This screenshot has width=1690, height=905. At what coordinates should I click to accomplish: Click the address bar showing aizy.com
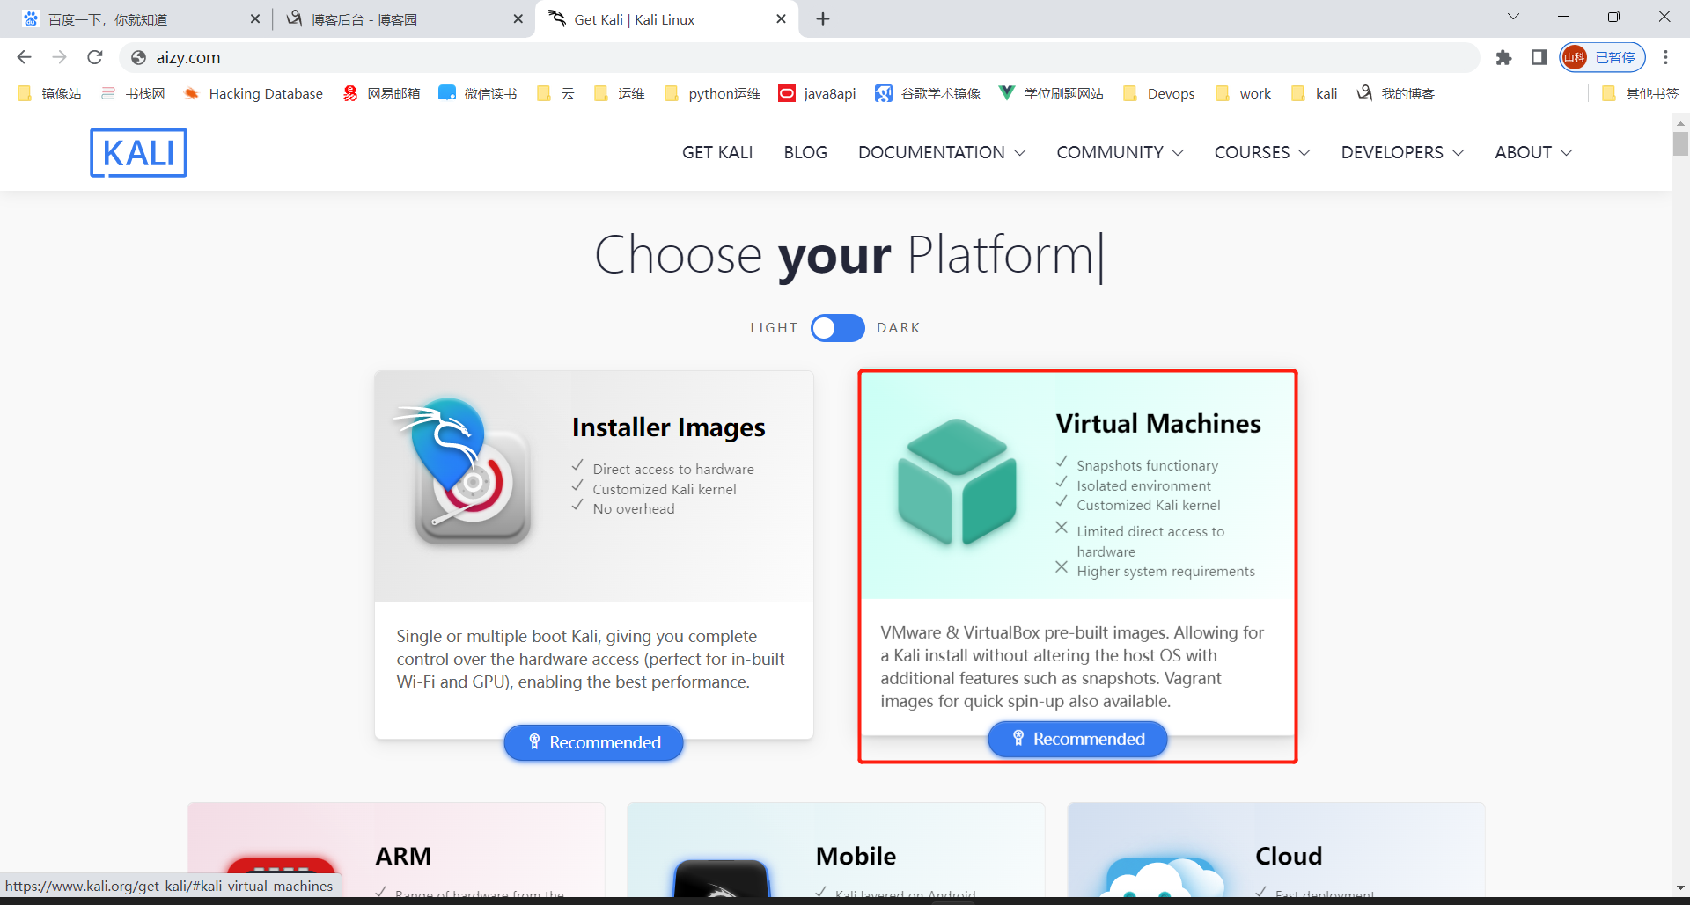click(x=799, y=57)
